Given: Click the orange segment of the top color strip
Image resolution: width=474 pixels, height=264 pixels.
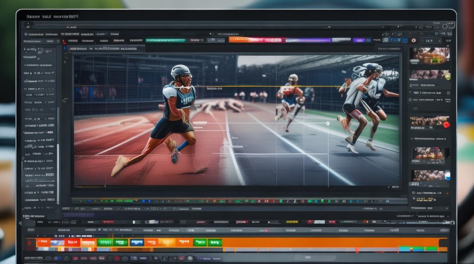Looking at the screenshot, I should (242, 40).
